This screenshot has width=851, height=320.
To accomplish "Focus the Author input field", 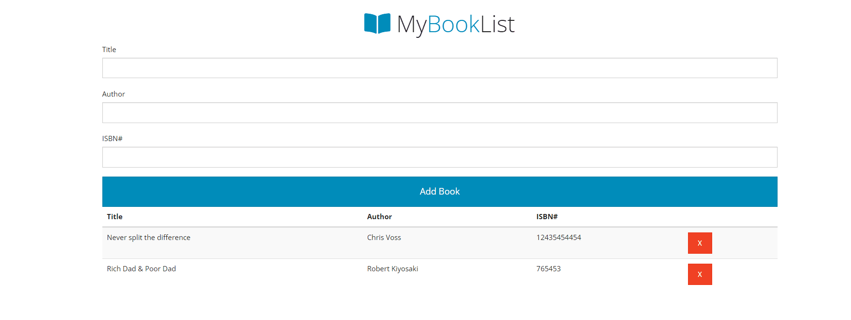I will [x=440, y=113].
